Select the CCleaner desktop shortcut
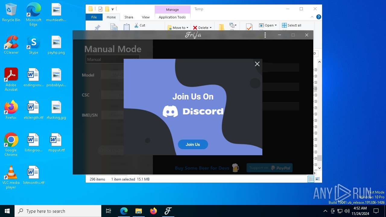Viewport: 386px width, 217px height. click(11, 45)
